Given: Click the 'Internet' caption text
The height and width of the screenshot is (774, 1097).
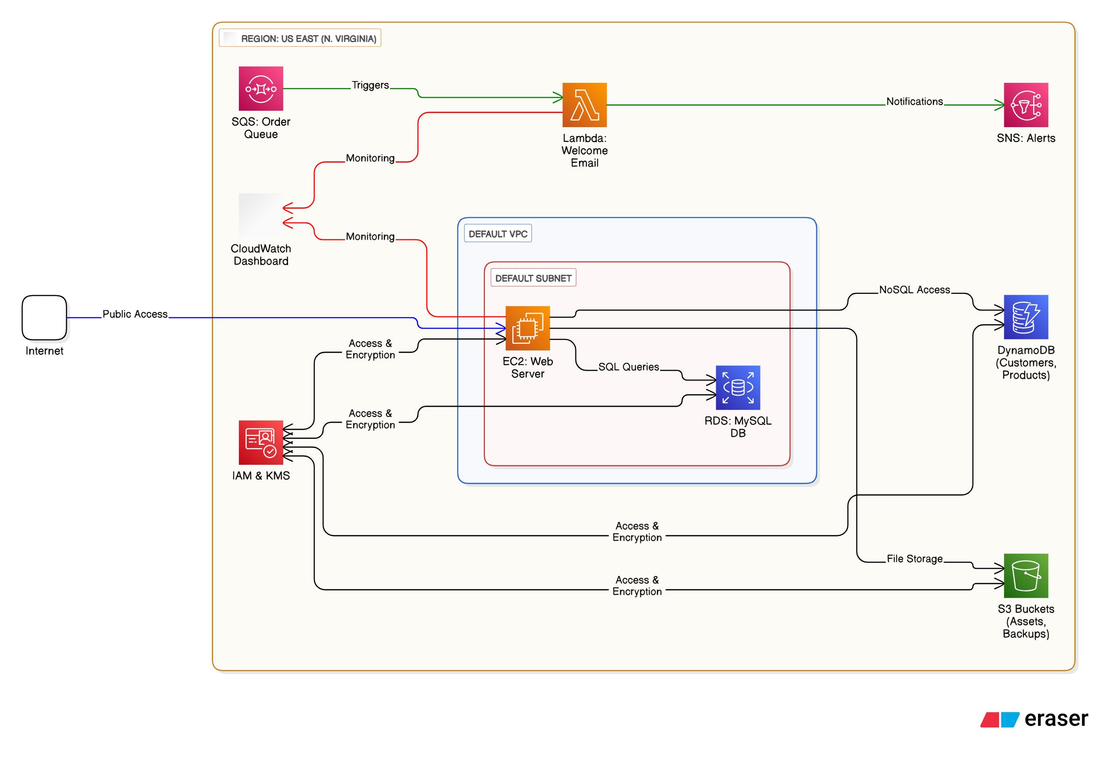Looking at the screenshot, I should [x=44, y=351].
